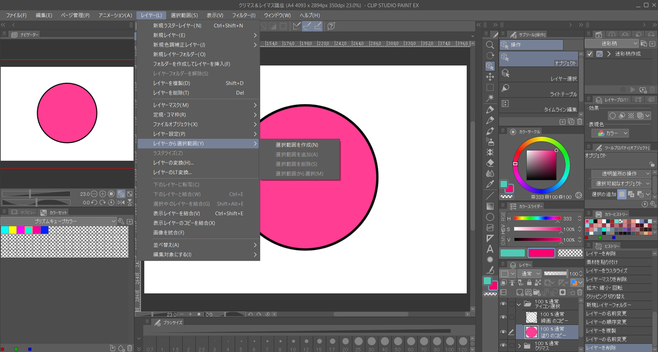Viewport: 658px width, 352px height.
Task: Expand the クリマス layer folder
Action: point(519,345)
